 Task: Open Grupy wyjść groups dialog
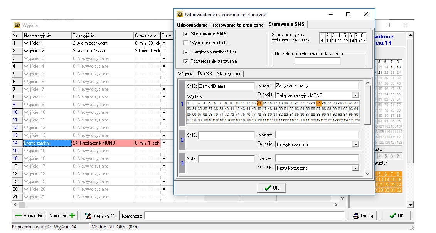[x=99, y=216]
